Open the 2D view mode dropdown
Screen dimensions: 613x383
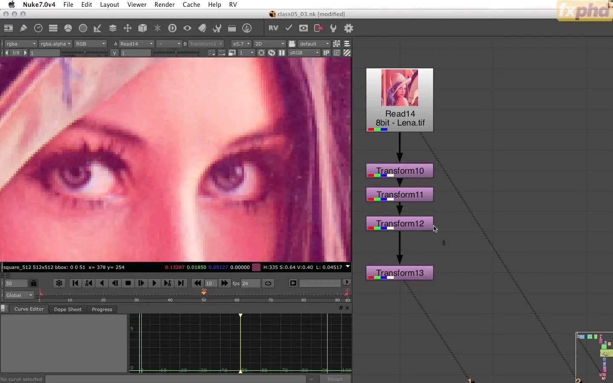269,44
